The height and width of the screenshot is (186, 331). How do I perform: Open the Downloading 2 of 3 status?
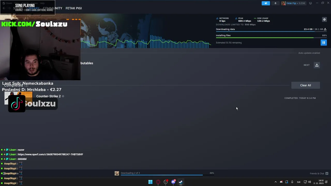click(x=130, y=173)
